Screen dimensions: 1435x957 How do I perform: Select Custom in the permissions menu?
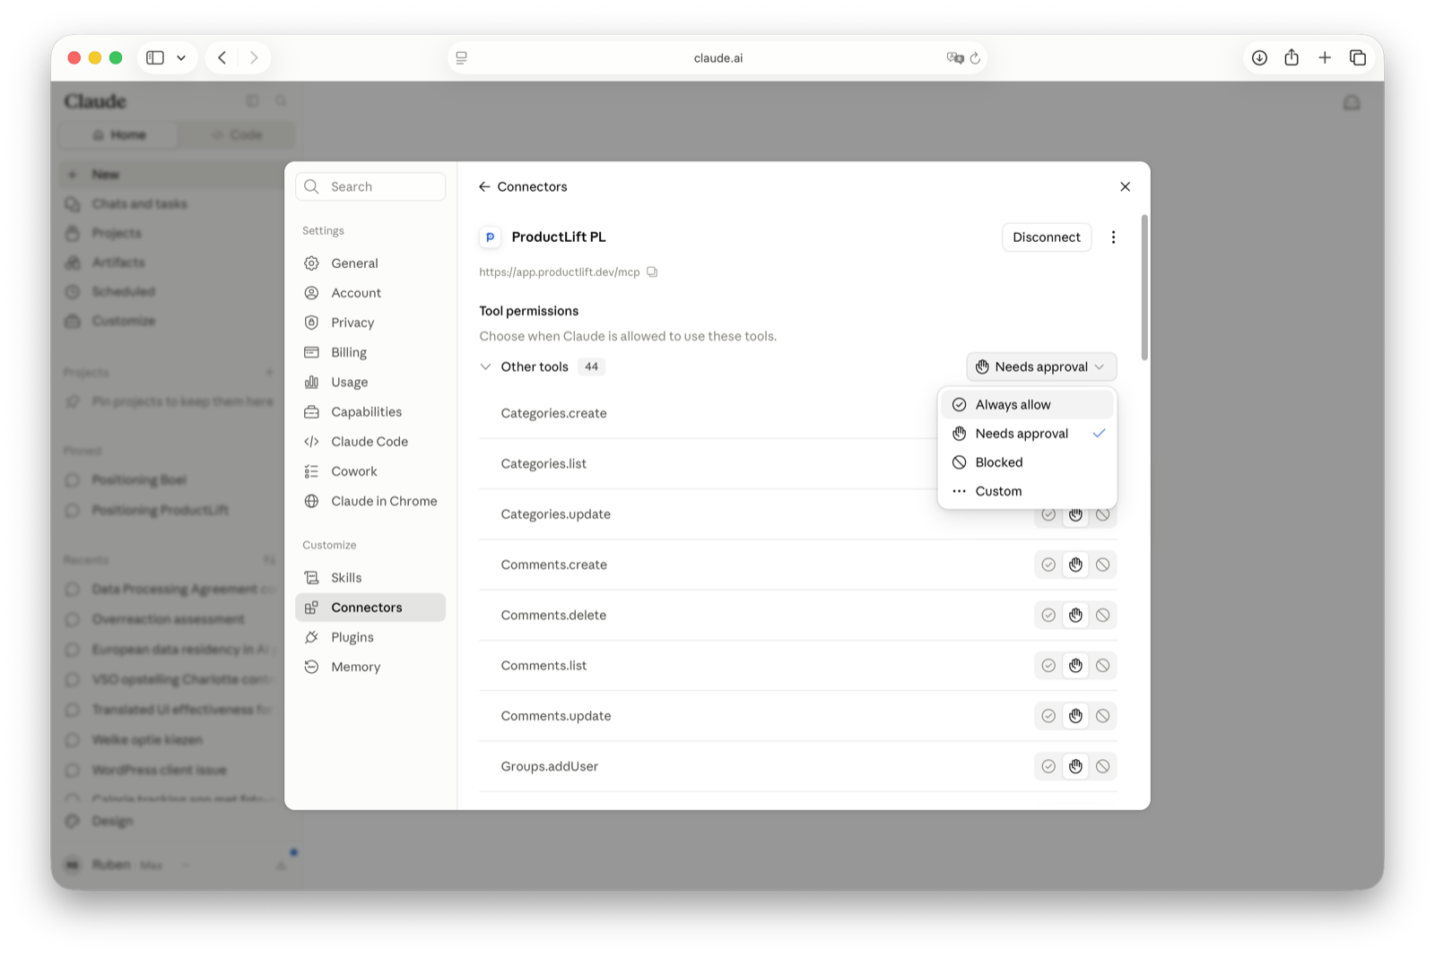point(1027,491)
